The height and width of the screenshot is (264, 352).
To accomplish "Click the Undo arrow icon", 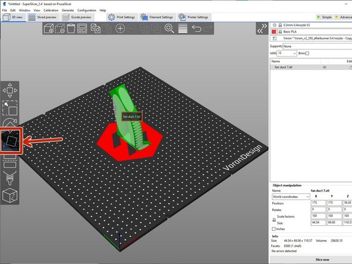I will point(196,29).
